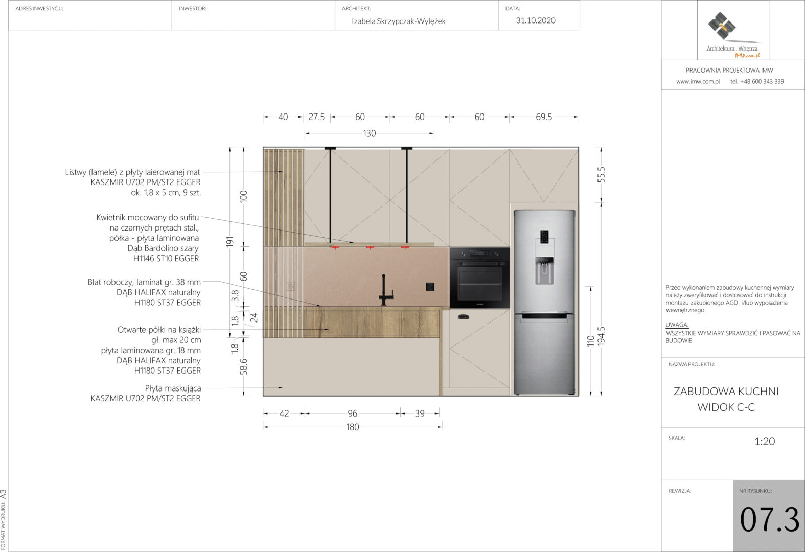Click the scale value 1:20

click(x=765, y=442)
